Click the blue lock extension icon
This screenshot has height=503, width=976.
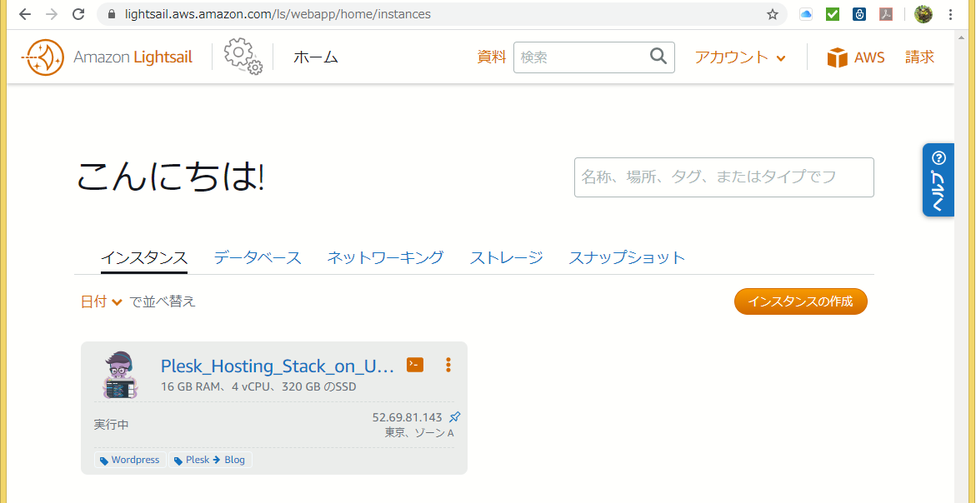859,14
